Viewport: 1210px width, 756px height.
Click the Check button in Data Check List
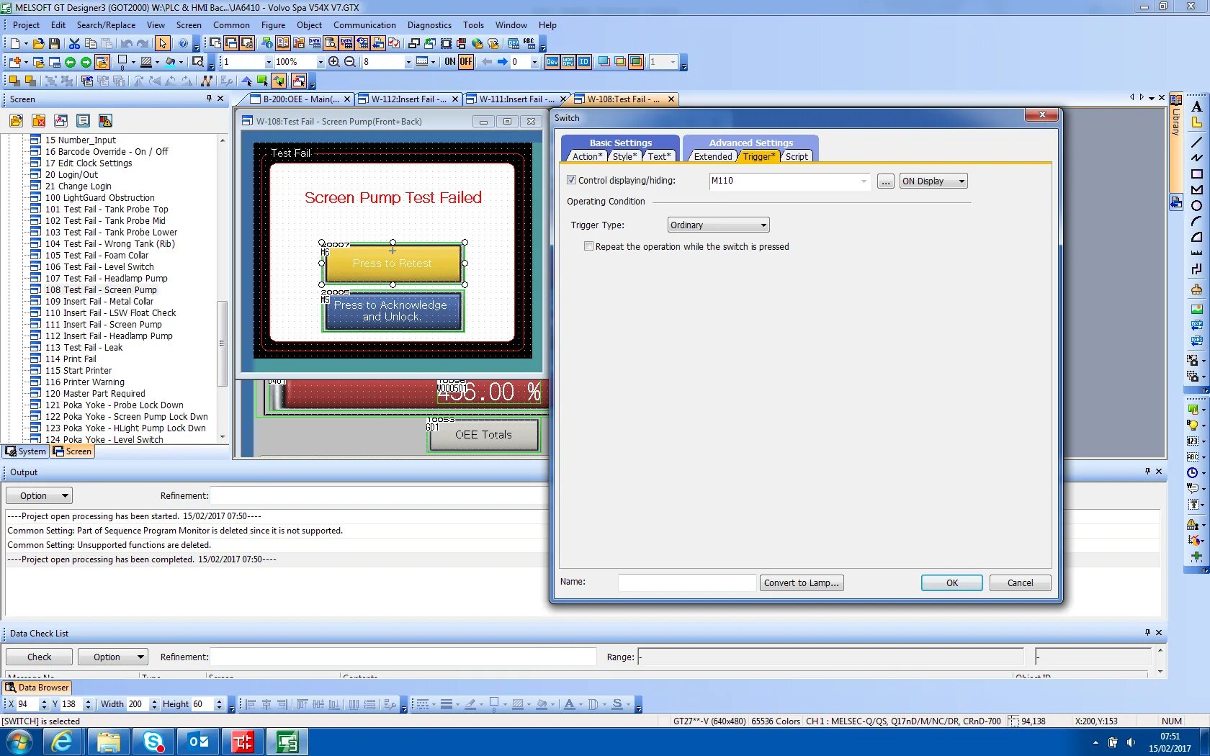point(40,657)
